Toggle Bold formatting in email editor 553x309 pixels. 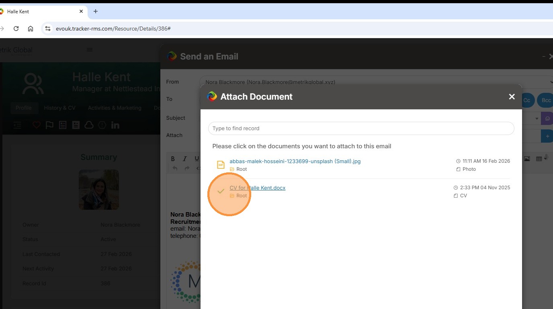click(x=173, y=159)
